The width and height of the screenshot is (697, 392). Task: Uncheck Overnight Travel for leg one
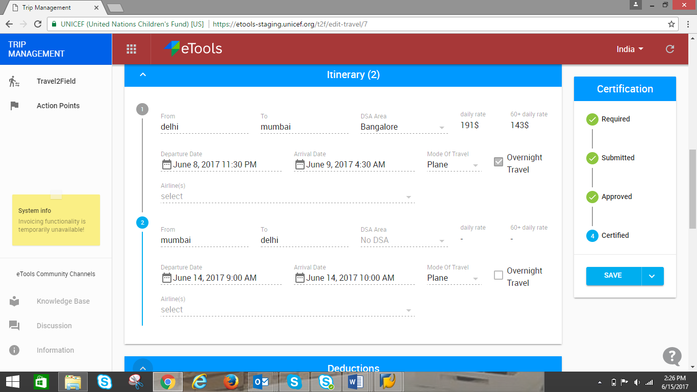[x=498, y=161]
